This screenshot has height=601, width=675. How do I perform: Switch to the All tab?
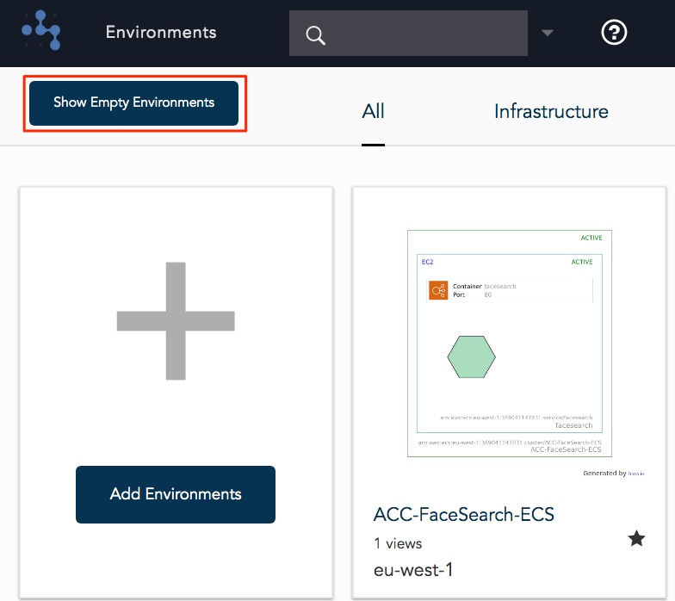pos(373,112)
